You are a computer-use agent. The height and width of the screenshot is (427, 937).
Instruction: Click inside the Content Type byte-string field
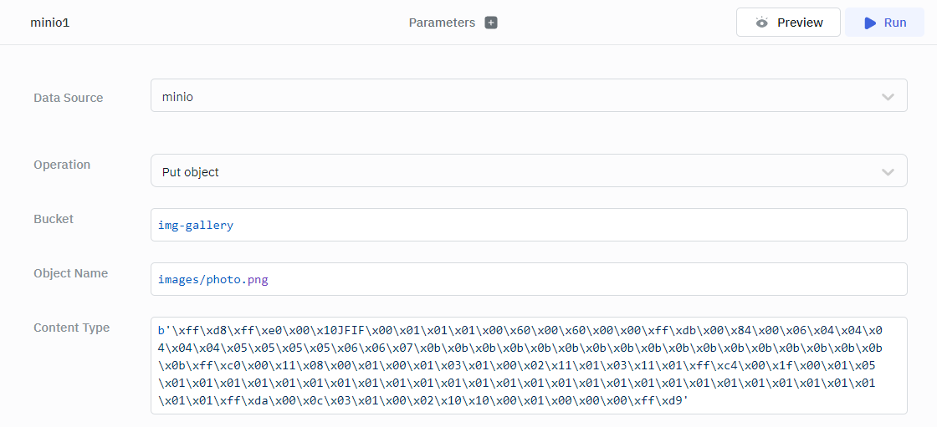pos(528,365)
